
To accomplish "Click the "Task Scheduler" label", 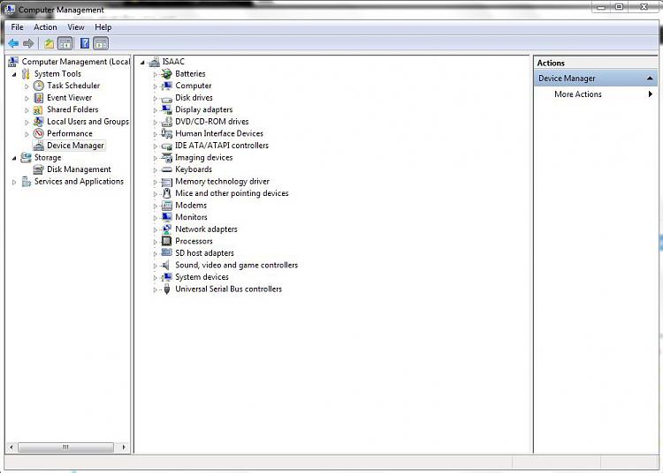I will pos(73,86).
